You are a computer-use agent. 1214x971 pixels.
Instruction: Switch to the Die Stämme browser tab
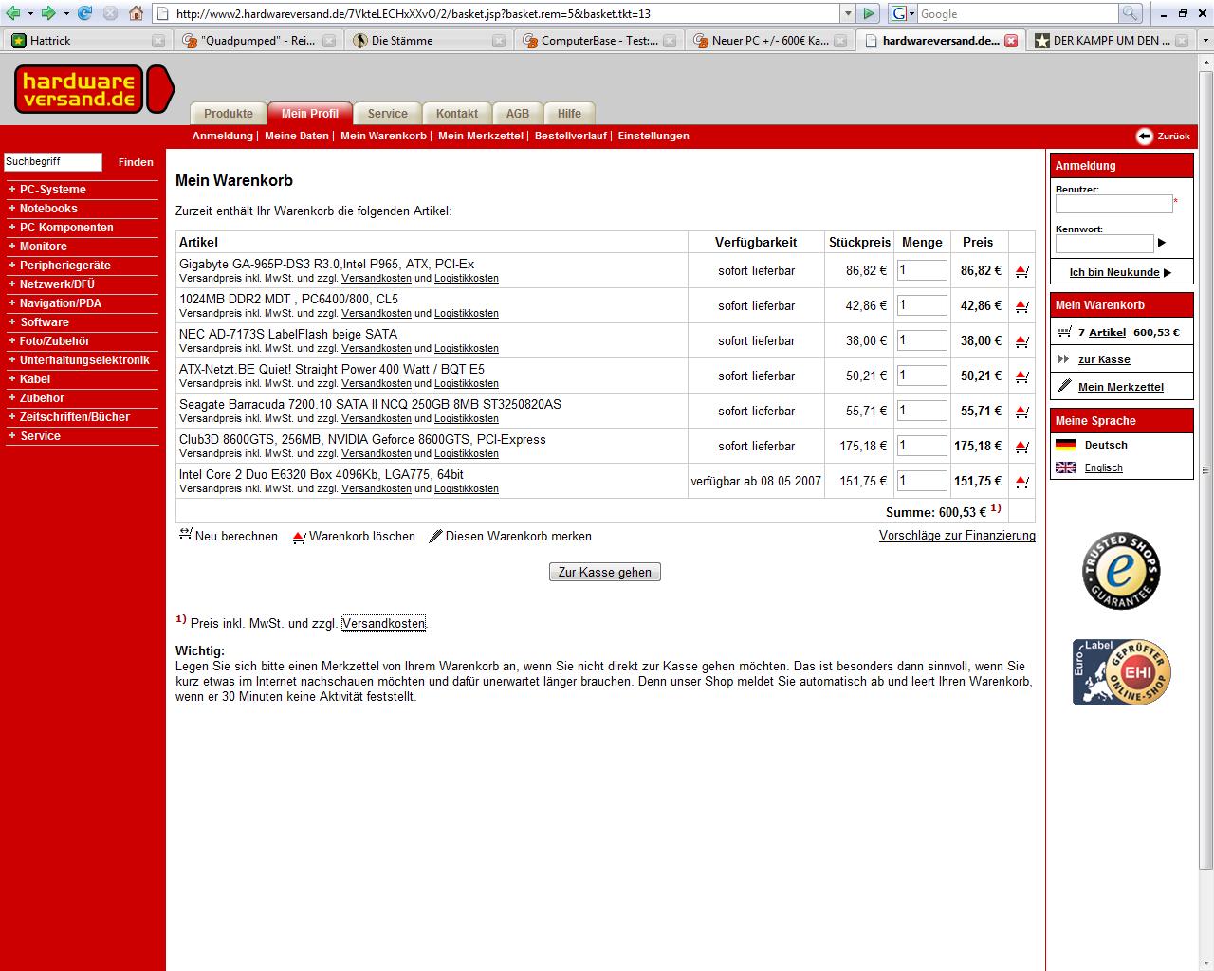429,41
